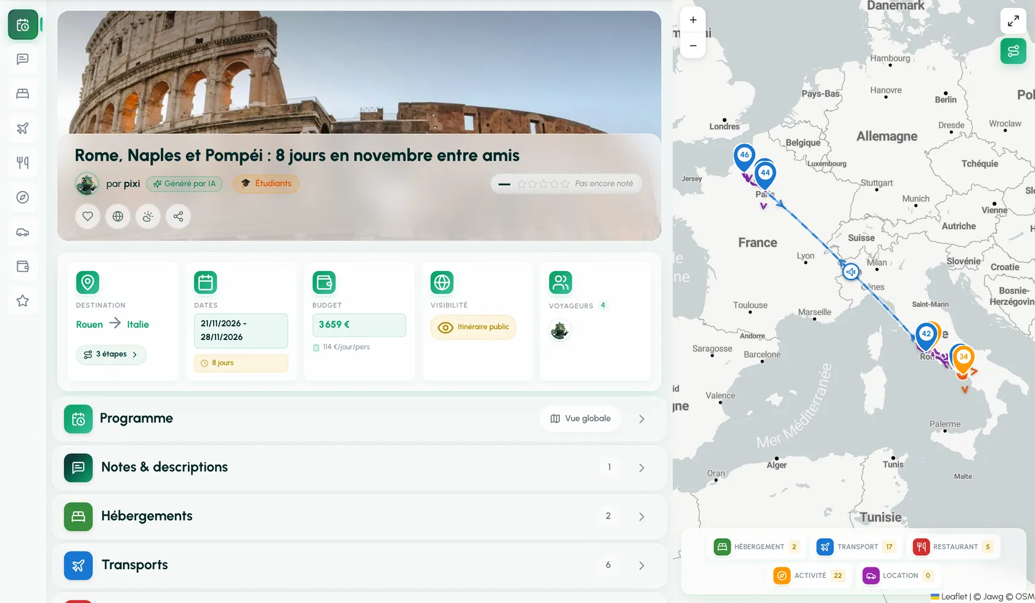Click the Étudiants tag
Screen dimensions: 1035x603
pos(266,184)
